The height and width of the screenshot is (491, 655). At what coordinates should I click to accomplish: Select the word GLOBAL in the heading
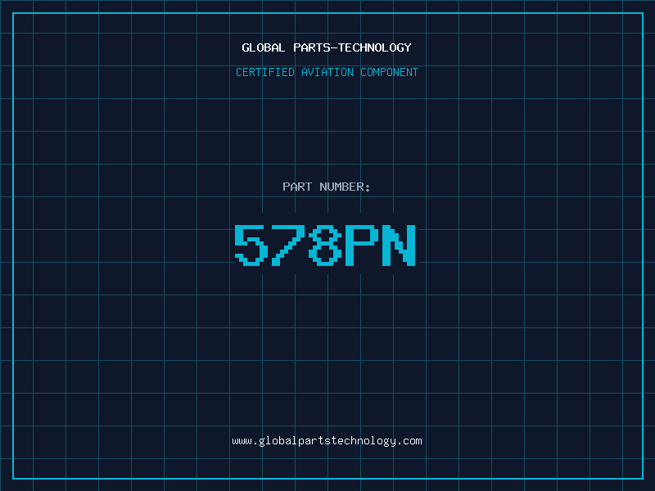coord(263,47)
